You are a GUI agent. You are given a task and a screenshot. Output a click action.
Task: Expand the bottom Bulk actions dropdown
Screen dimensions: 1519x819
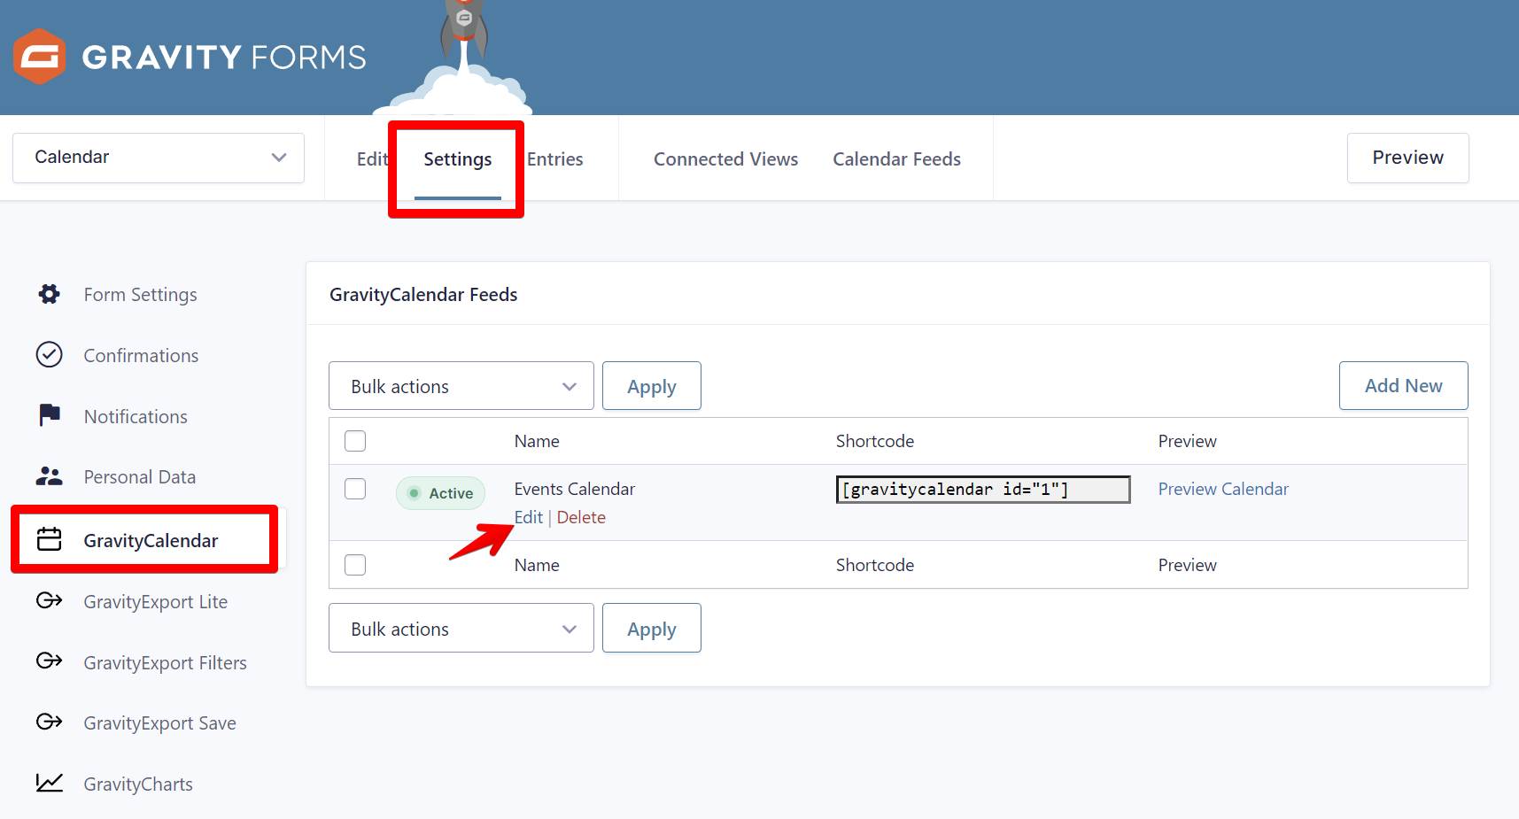point(461,629)
